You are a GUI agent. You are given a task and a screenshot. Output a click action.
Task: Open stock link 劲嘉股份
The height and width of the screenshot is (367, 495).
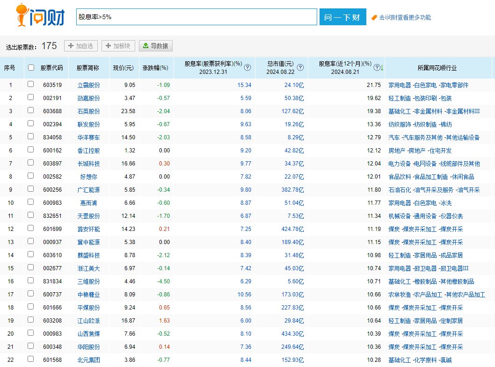click(89, 98)
